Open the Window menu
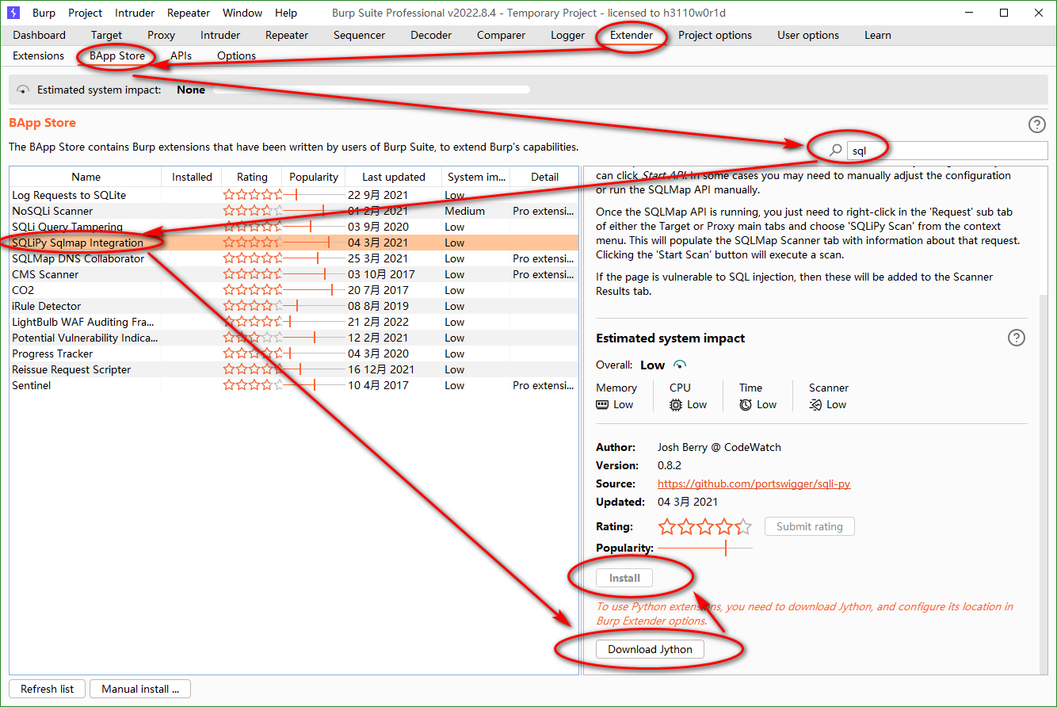This screenshot has width=1057, height=707. (x=242, y=13)
